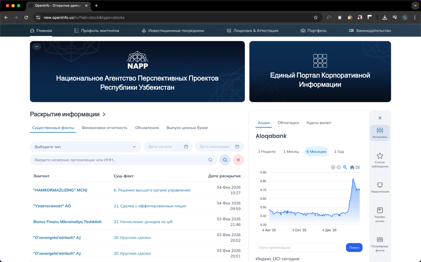Open the NAPP agency banner

(137, 72)
